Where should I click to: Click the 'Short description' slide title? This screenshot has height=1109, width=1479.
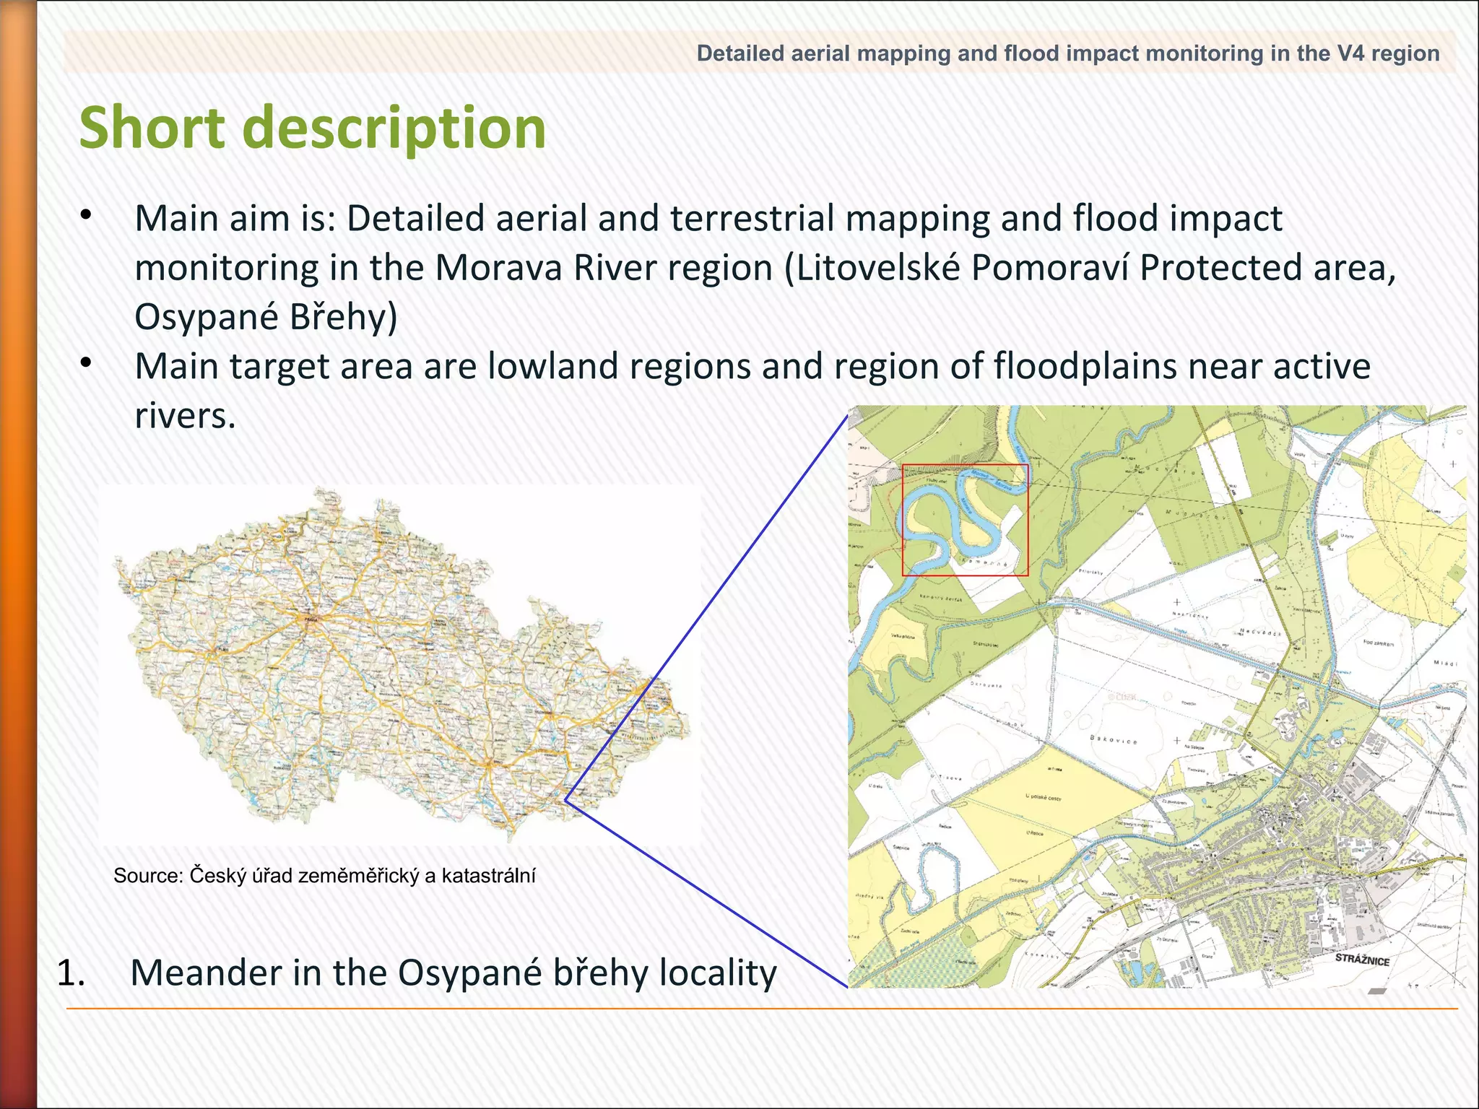click(312, 127)
